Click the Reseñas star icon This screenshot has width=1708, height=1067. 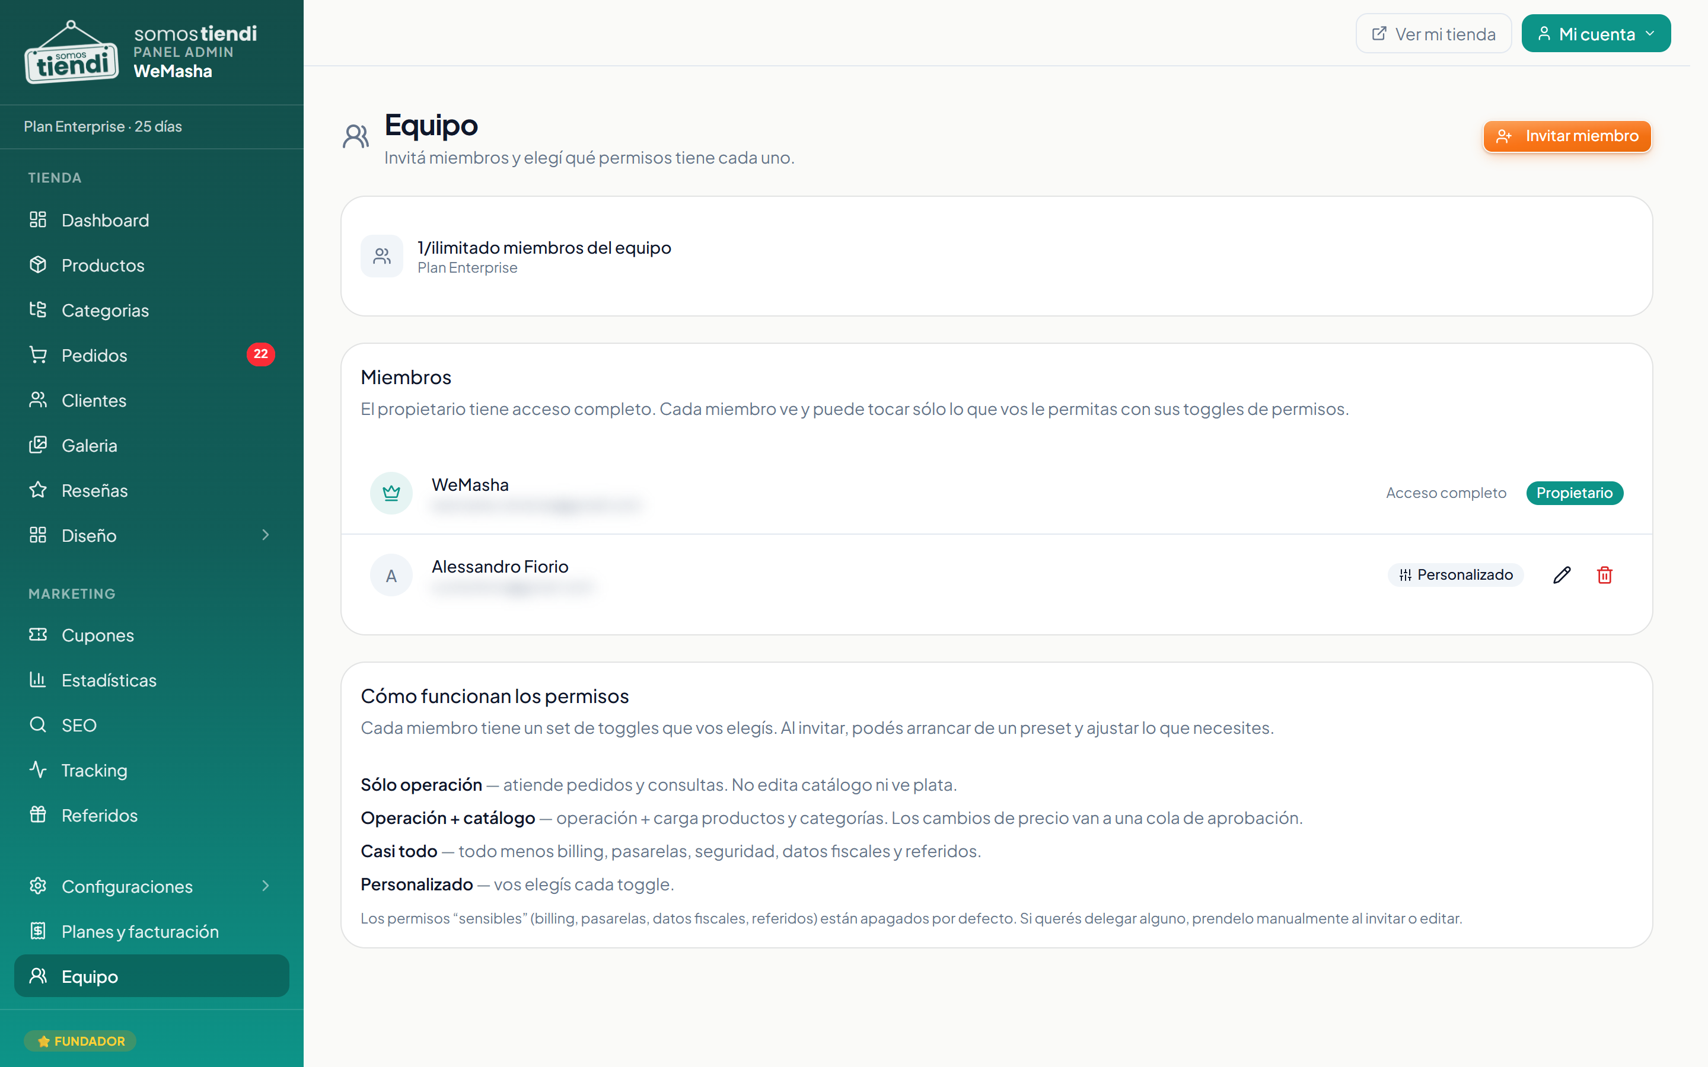pos(38,490)
